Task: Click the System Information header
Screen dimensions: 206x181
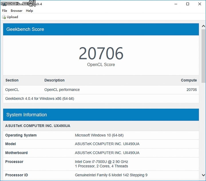Action: tap(101, 115)
